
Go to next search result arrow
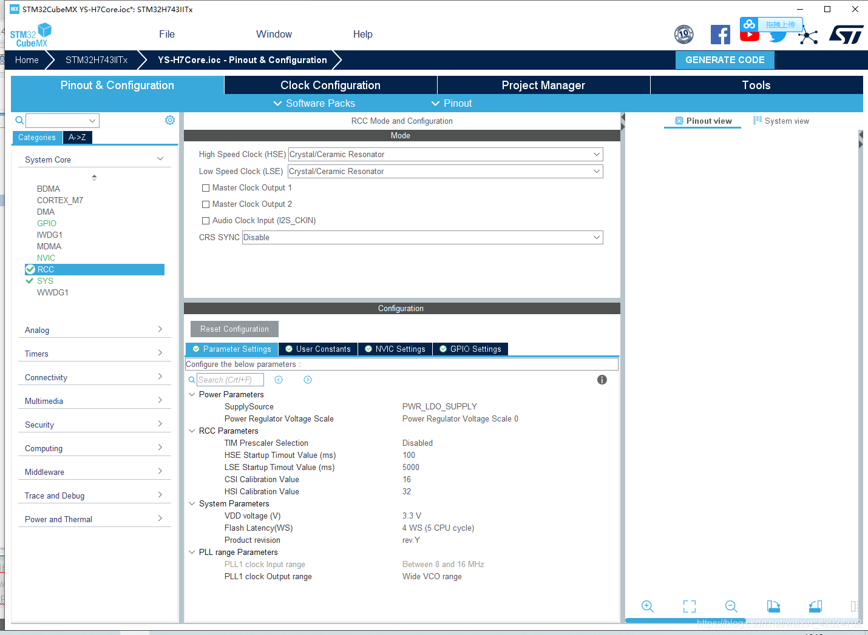pos(308,380)
